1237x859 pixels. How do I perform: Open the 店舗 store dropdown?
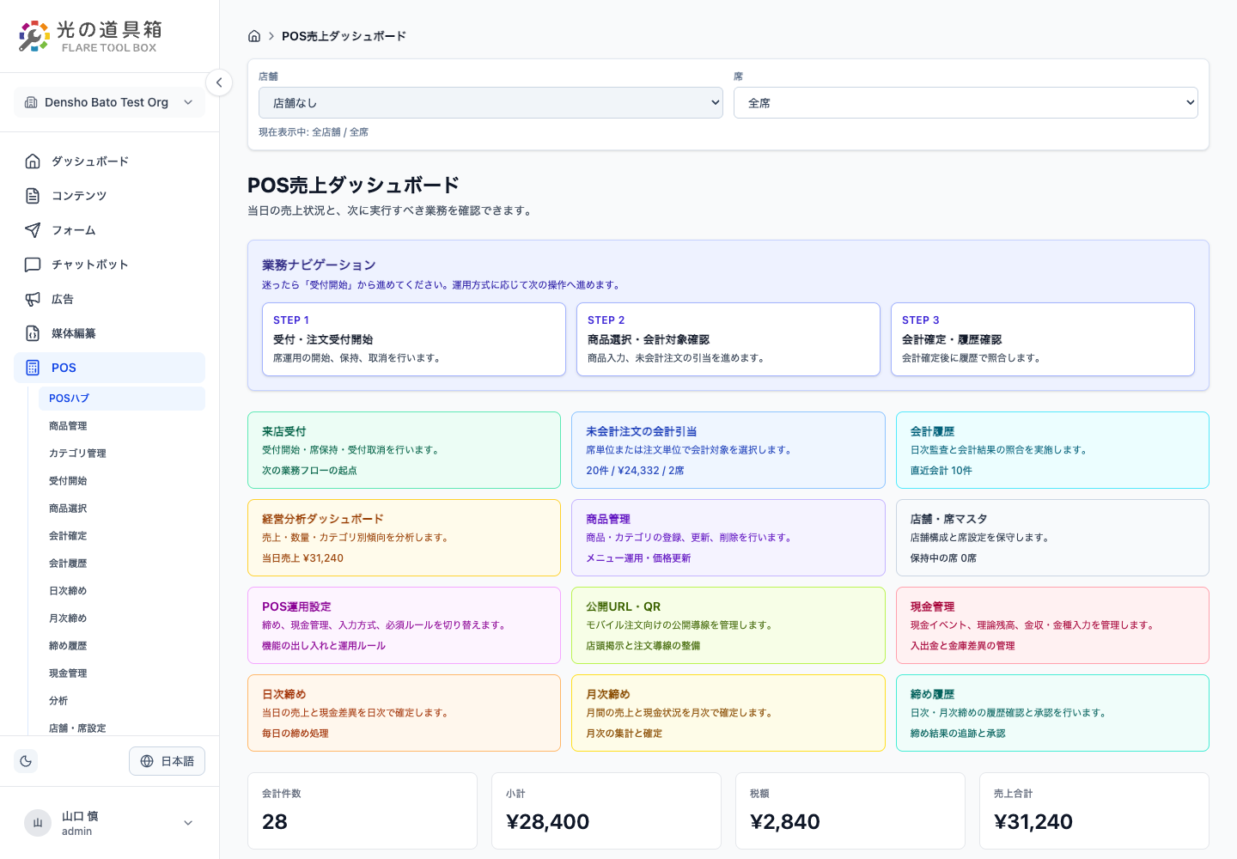click(x=491, y=103)
